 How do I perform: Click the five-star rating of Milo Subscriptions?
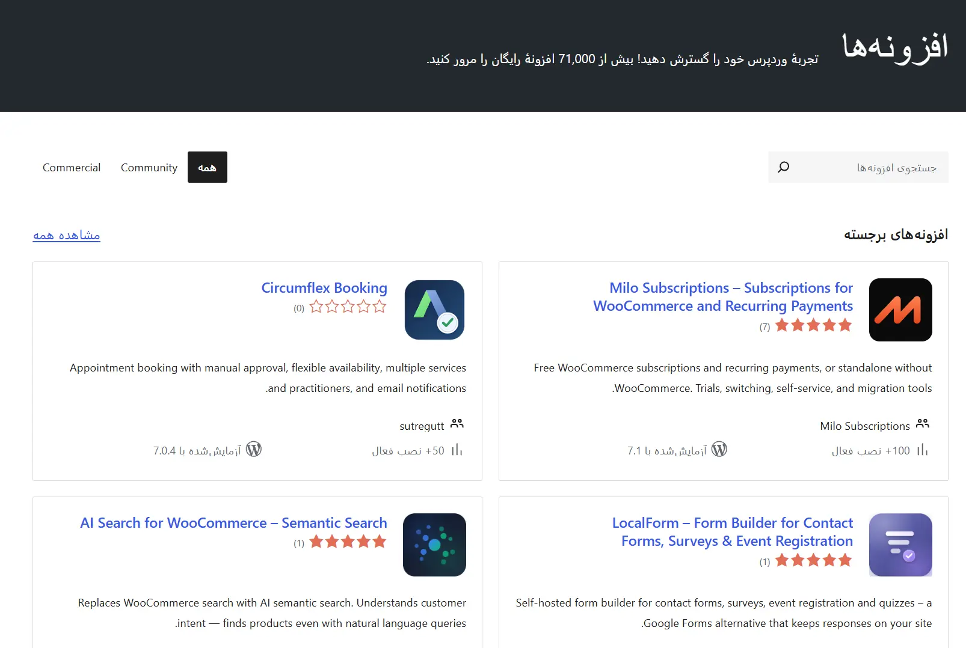[x=814, y=326]
